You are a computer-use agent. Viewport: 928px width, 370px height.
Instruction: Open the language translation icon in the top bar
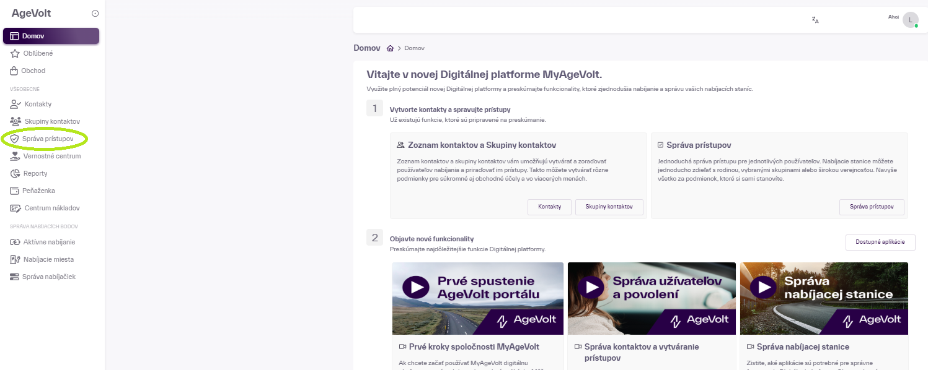pos(815,20)
